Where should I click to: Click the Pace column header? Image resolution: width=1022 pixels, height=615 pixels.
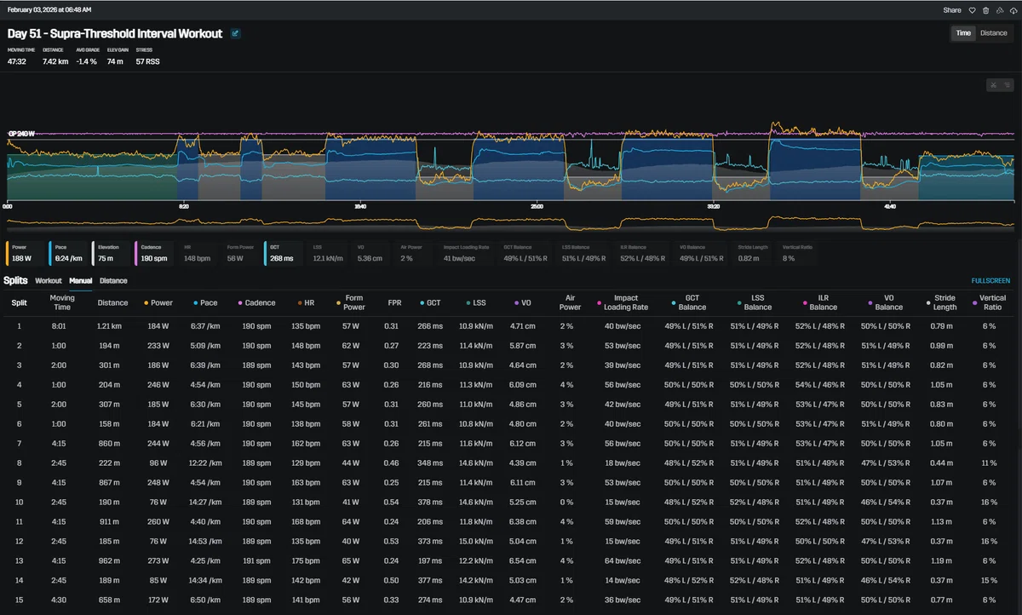(x=209, y=302)
